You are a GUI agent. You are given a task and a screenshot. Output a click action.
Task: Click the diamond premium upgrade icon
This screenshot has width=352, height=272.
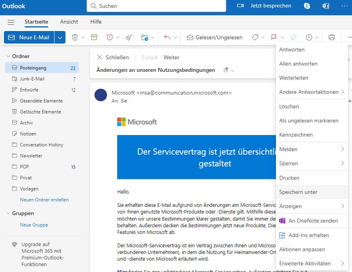[15, 245]
